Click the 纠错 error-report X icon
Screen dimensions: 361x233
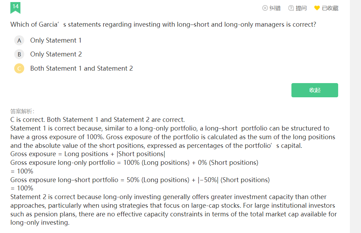coord(265,8)
